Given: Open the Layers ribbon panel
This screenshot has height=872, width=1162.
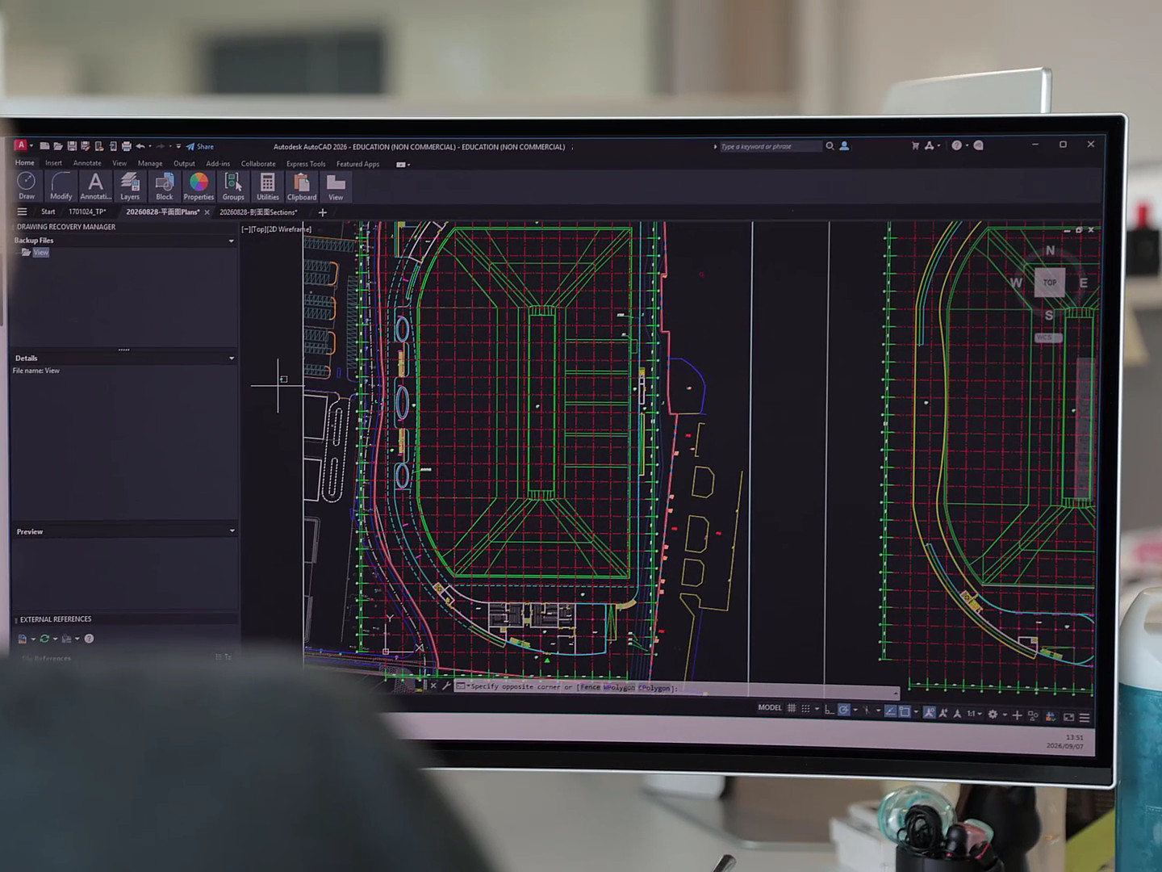Looking at the screenshot, I should pyautogui.click(x=130, y=187).
